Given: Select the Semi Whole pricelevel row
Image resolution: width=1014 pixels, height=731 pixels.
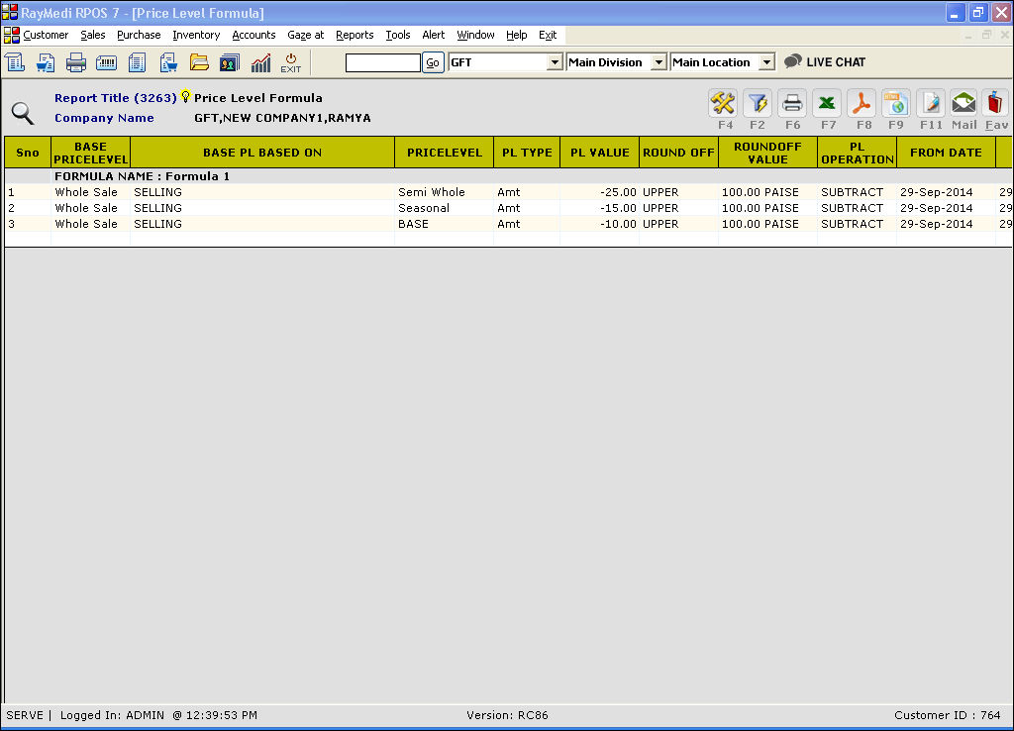Looking at the screenshot, I should coord(432,192).
